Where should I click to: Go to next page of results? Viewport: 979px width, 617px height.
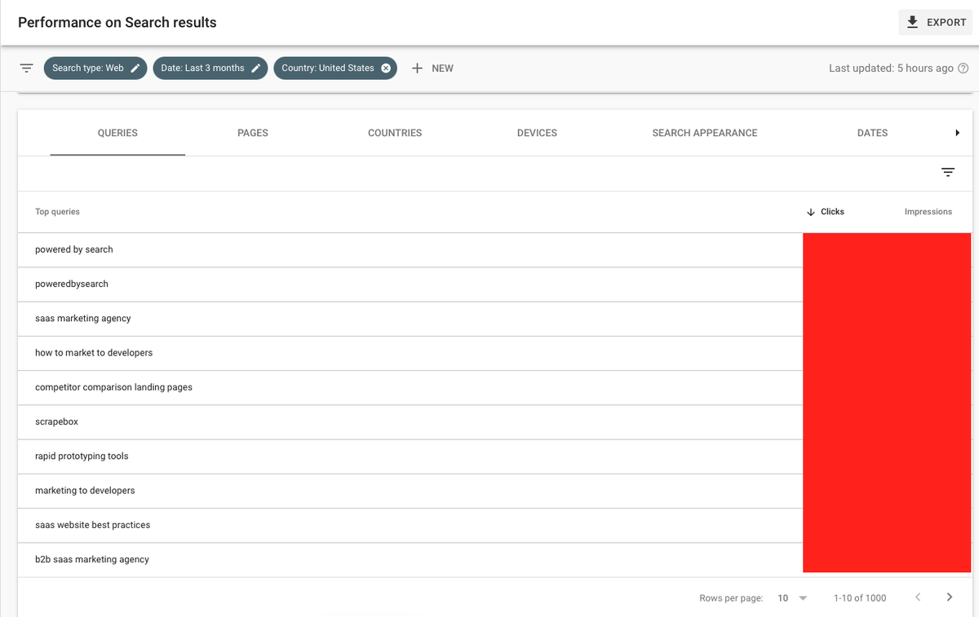(949, 597)
